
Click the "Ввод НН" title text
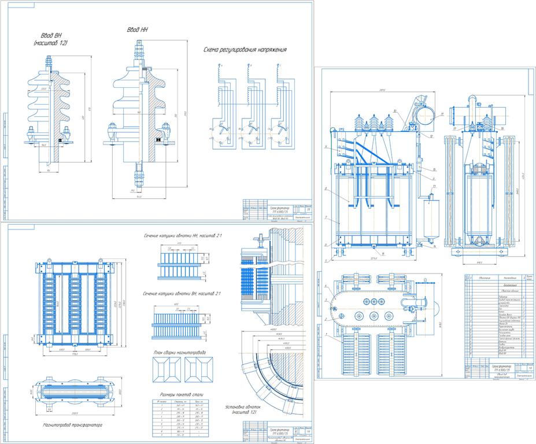(x=139, y=29)
